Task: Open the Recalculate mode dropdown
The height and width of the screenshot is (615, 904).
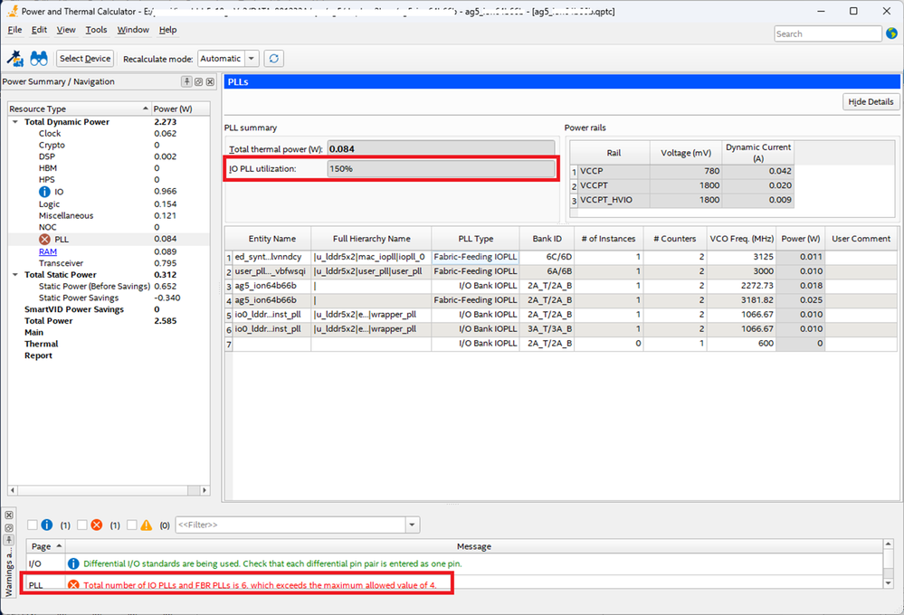Action: [x=251, y=58]
